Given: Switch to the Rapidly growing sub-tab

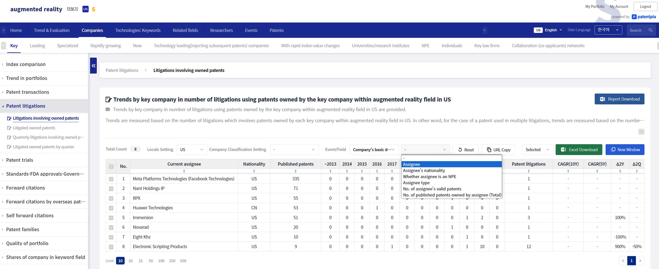Looking at the screenshot, I should [106, 46].
